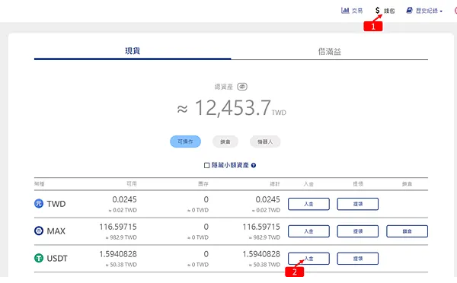Click 鎖倉 lock button for MAX

pos(407,231)
